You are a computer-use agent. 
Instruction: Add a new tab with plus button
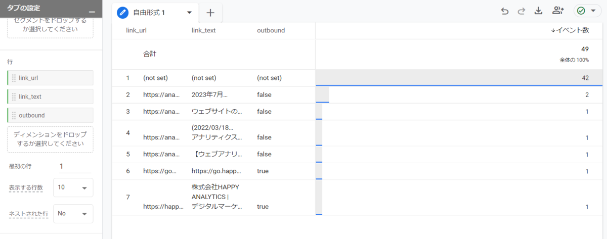(211, 13)
